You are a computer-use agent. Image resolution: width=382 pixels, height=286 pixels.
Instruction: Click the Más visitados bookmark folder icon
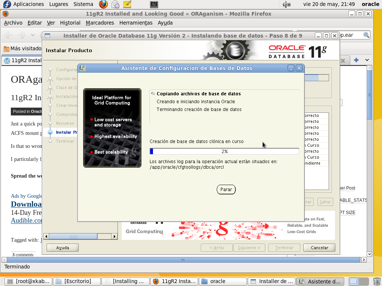[6, 49]
